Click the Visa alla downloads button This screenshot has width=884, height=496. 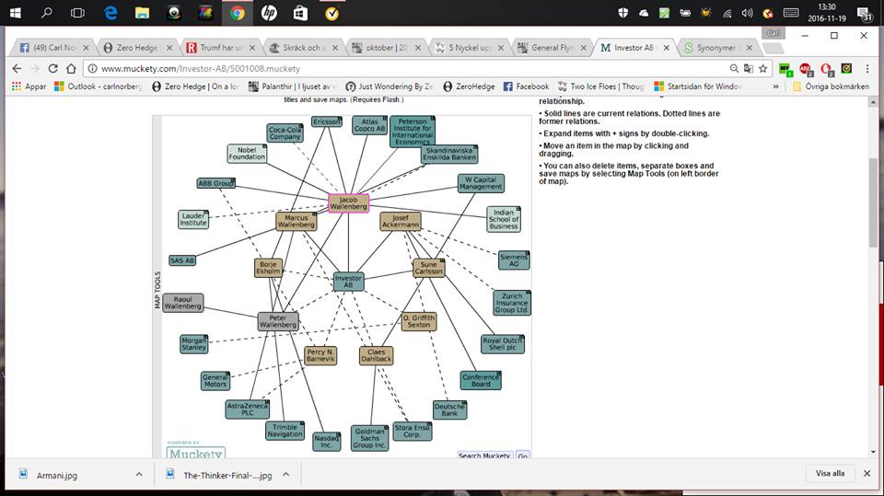(x=829, y=474)
